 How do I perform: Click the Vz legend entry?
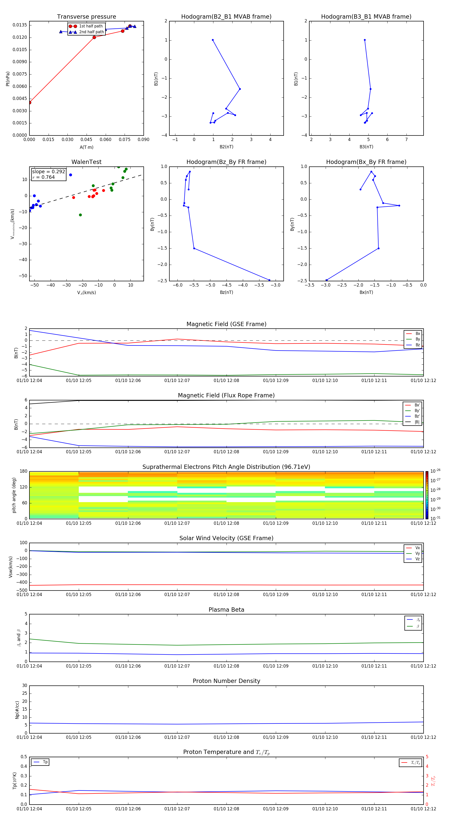(413, 559)
